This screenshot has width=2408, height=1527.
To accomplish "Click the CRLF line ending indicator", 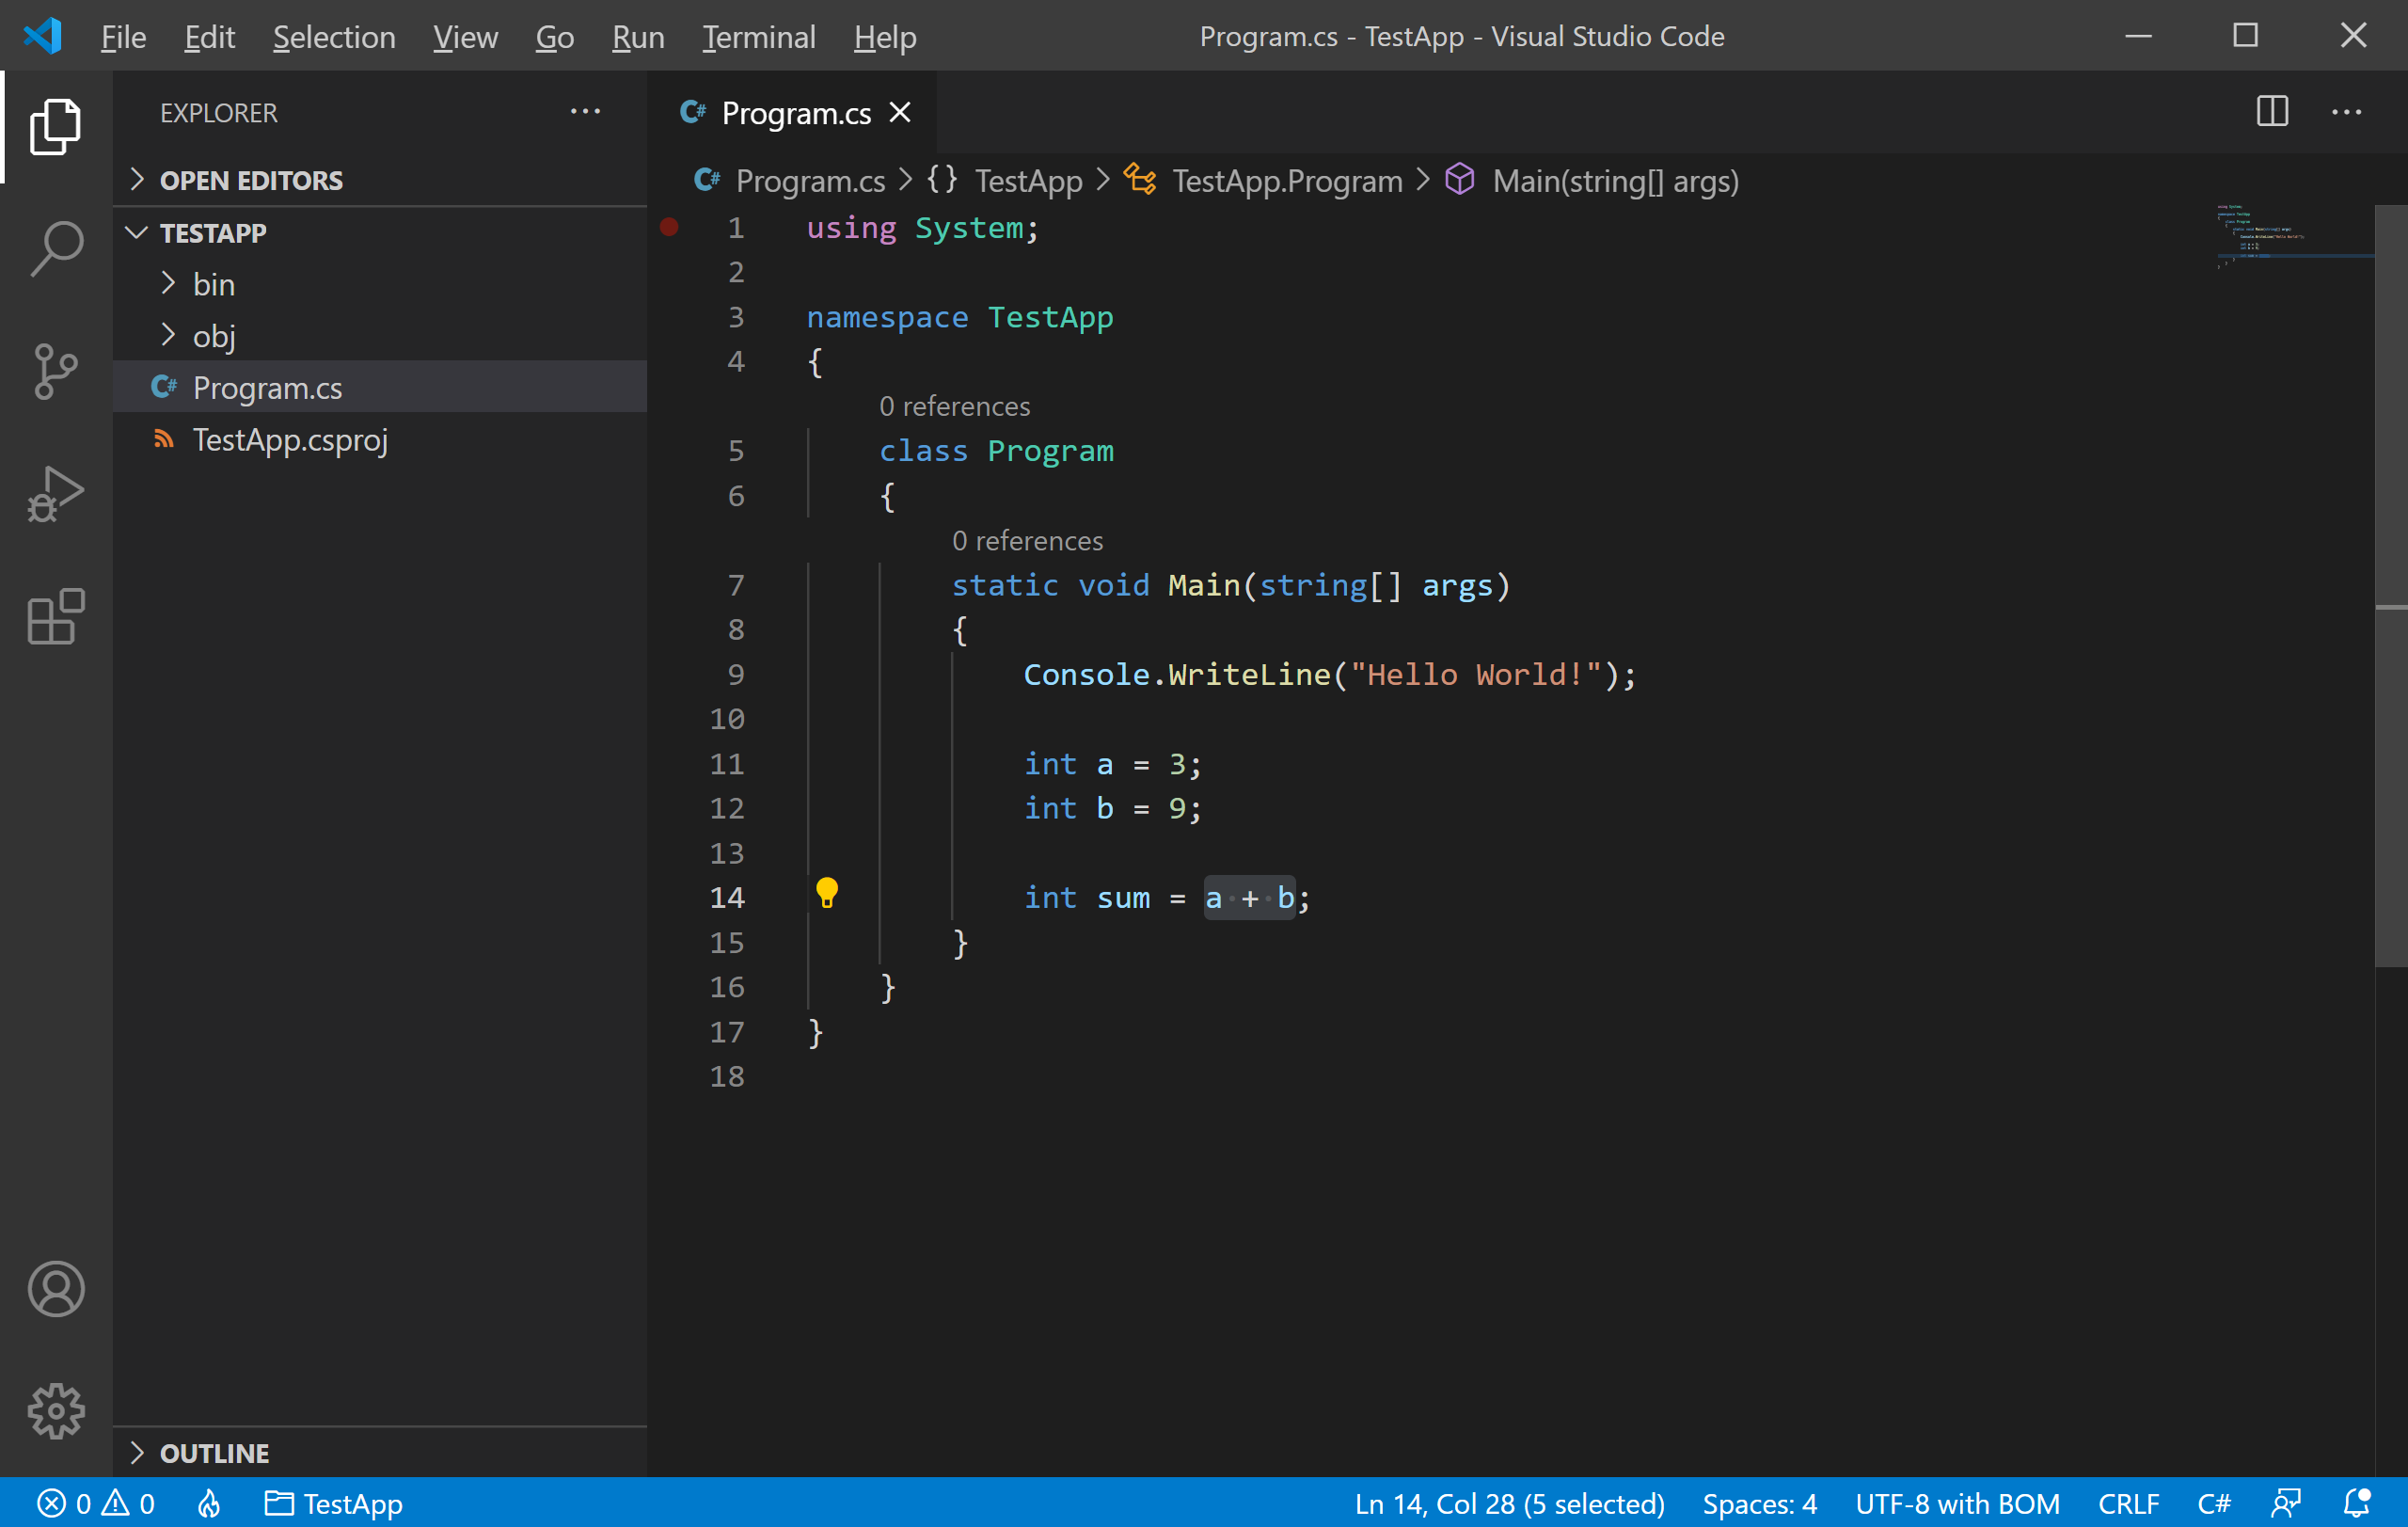I will pyautogui.click(x=2128, y=1503).
